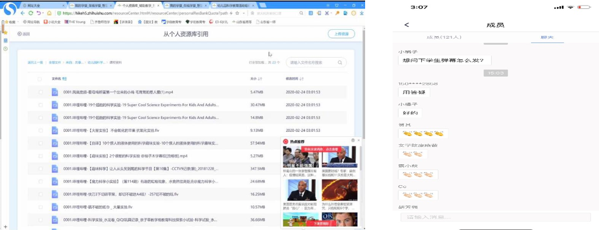Check the box for 9.13MB 不会氧化的苹果 file
This screenshot has width=599, height=230.
pyautogui.click(x=40, y=130)
